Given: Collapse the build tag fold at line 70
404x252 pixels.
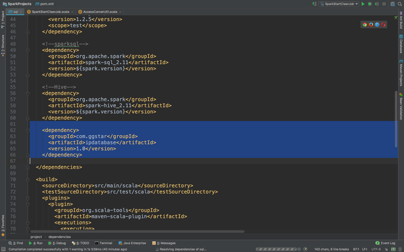Looking at the screenshot, I should click(x=28, y=179).
